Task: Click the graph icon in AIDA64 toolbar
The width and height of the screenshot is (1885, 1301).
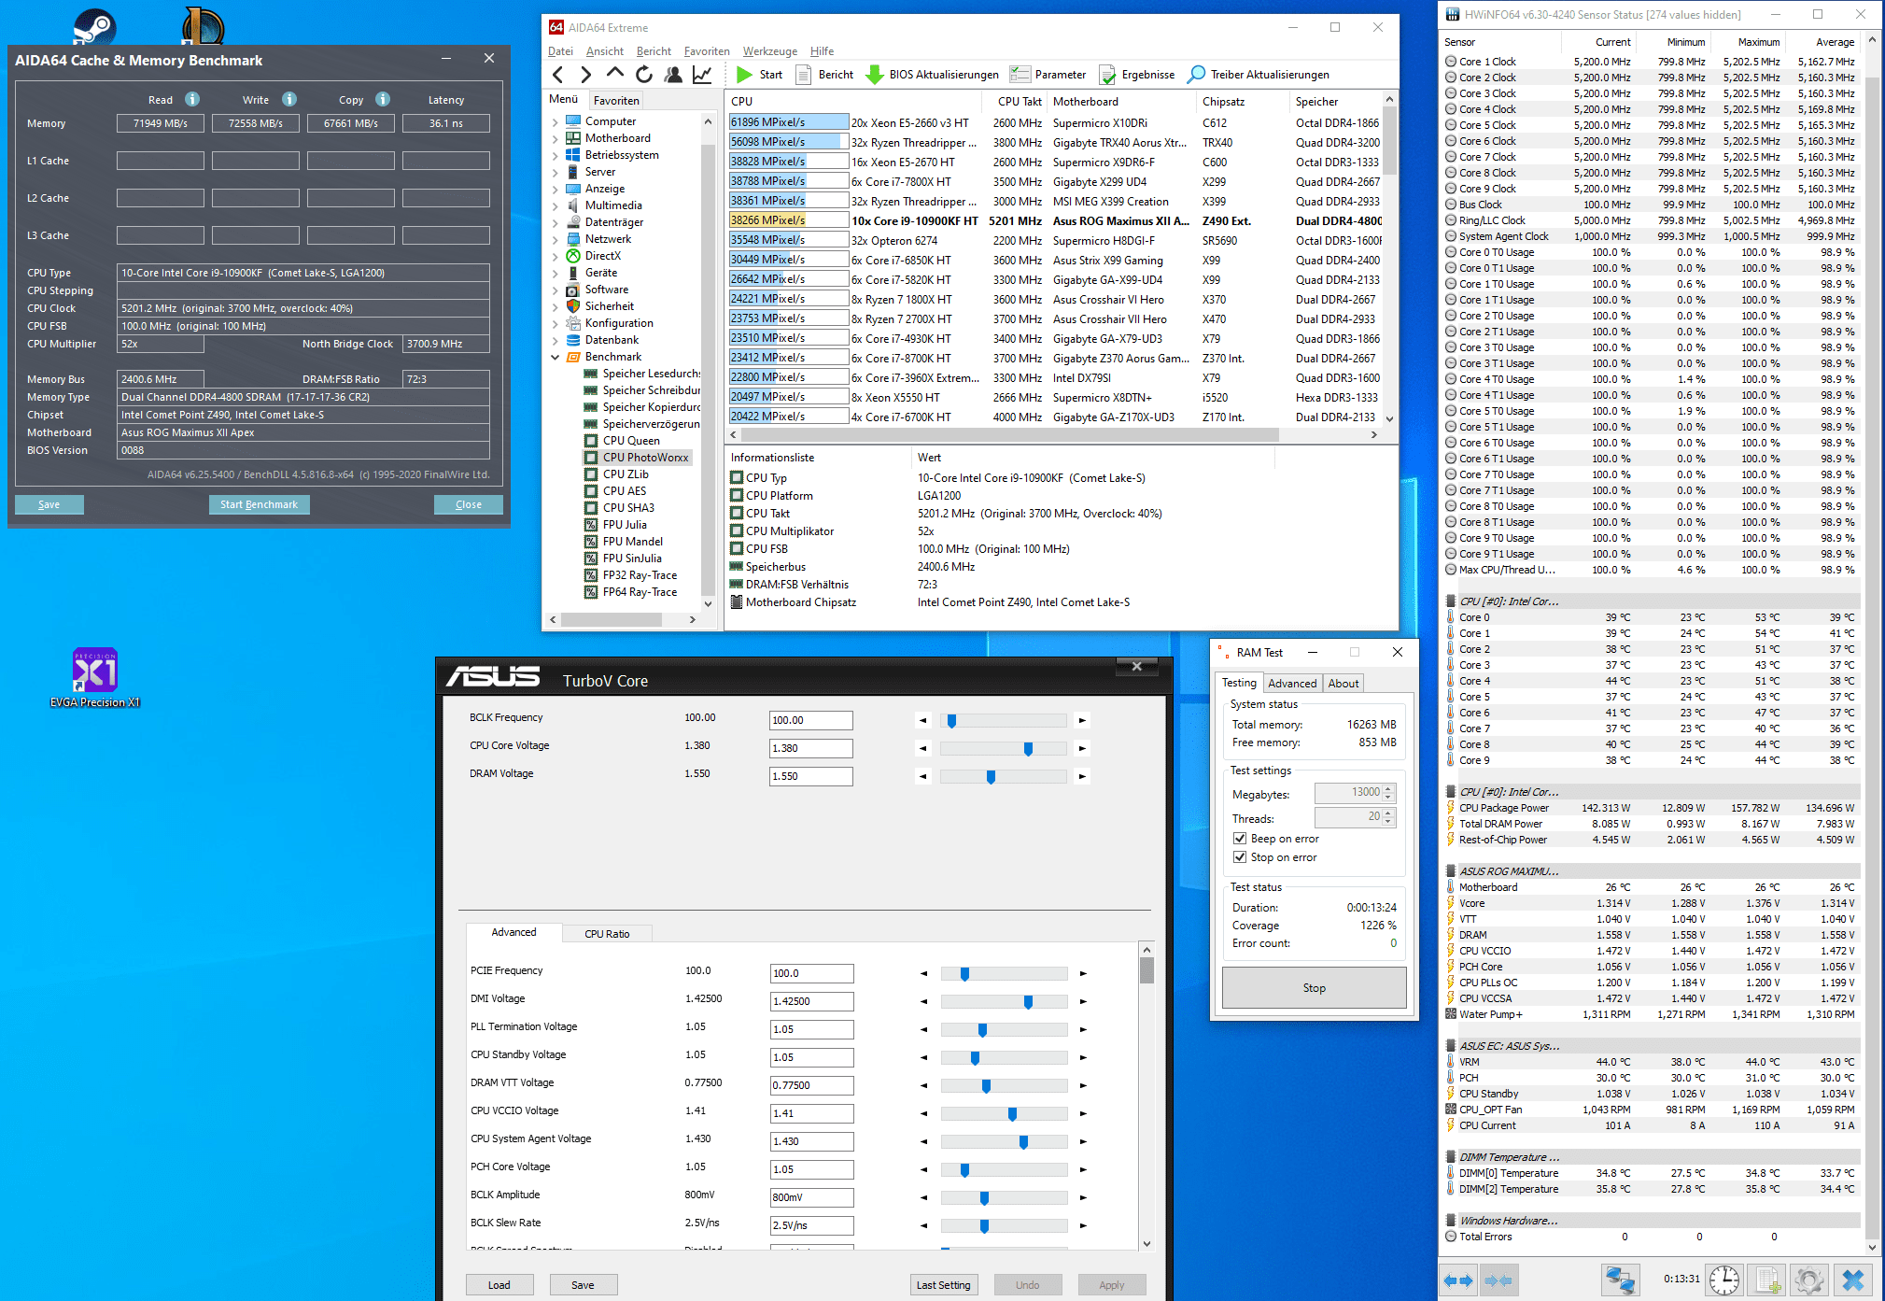Action: (702, 75)
